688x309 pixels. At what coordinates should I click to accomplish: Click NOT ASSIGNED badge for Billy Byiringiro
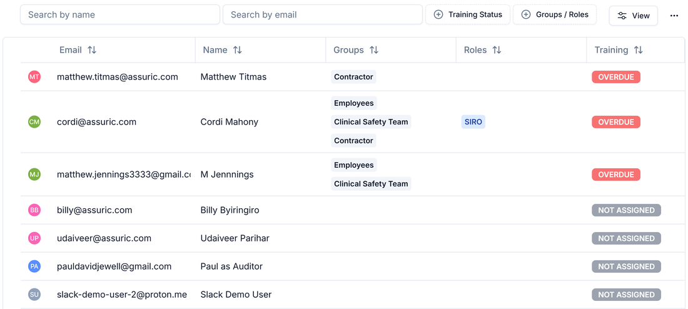click(626, 210)
